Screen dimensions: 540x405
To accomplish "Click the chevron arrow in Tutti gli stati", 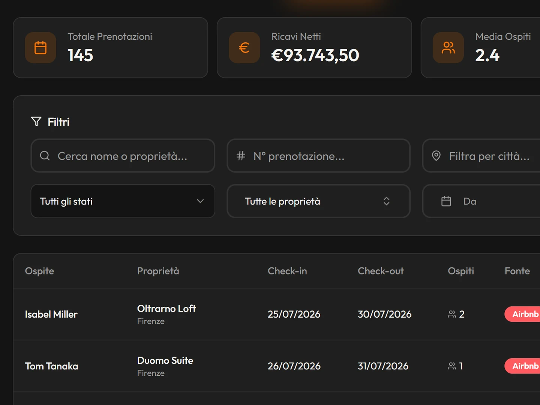I will 200,201.
